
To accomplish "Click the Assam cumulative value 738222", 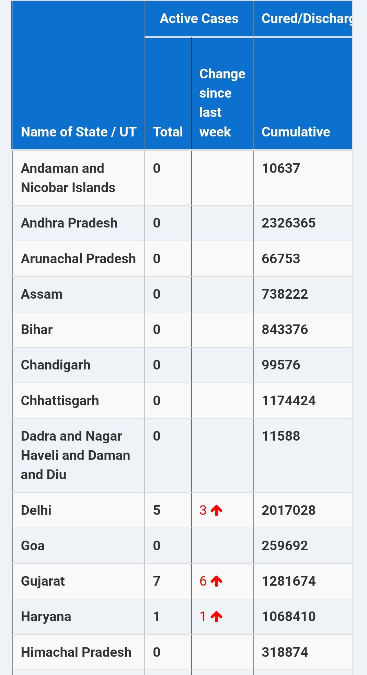I will click(x=285, y=294).
